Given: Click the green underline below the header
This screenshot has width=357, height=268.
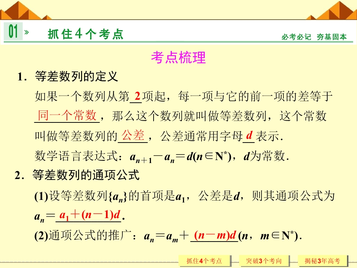Looking at the screenshot, I should click(x=178, y=42).
